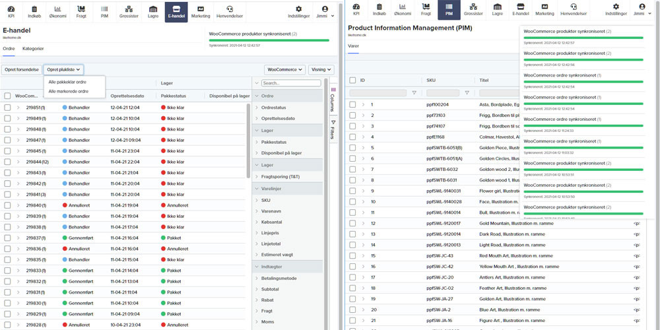Image resolution: width=660 pixels, height=330 pixels.
Task: Open the Visning dropdown
Action: [x=321, y=69]
